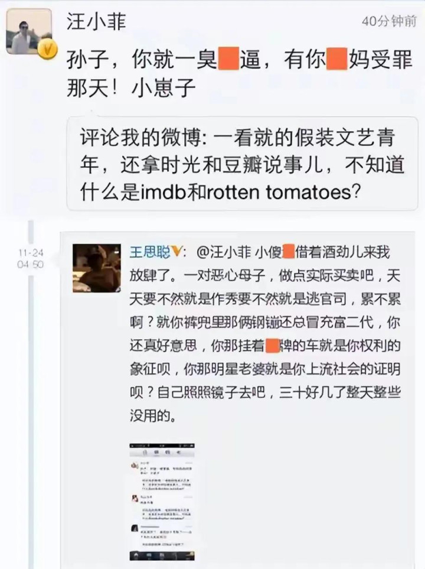Screen dimensions: 425x569
Task: Click gold verified badge on 汪小菲's avatar
Action: (48, 50)
